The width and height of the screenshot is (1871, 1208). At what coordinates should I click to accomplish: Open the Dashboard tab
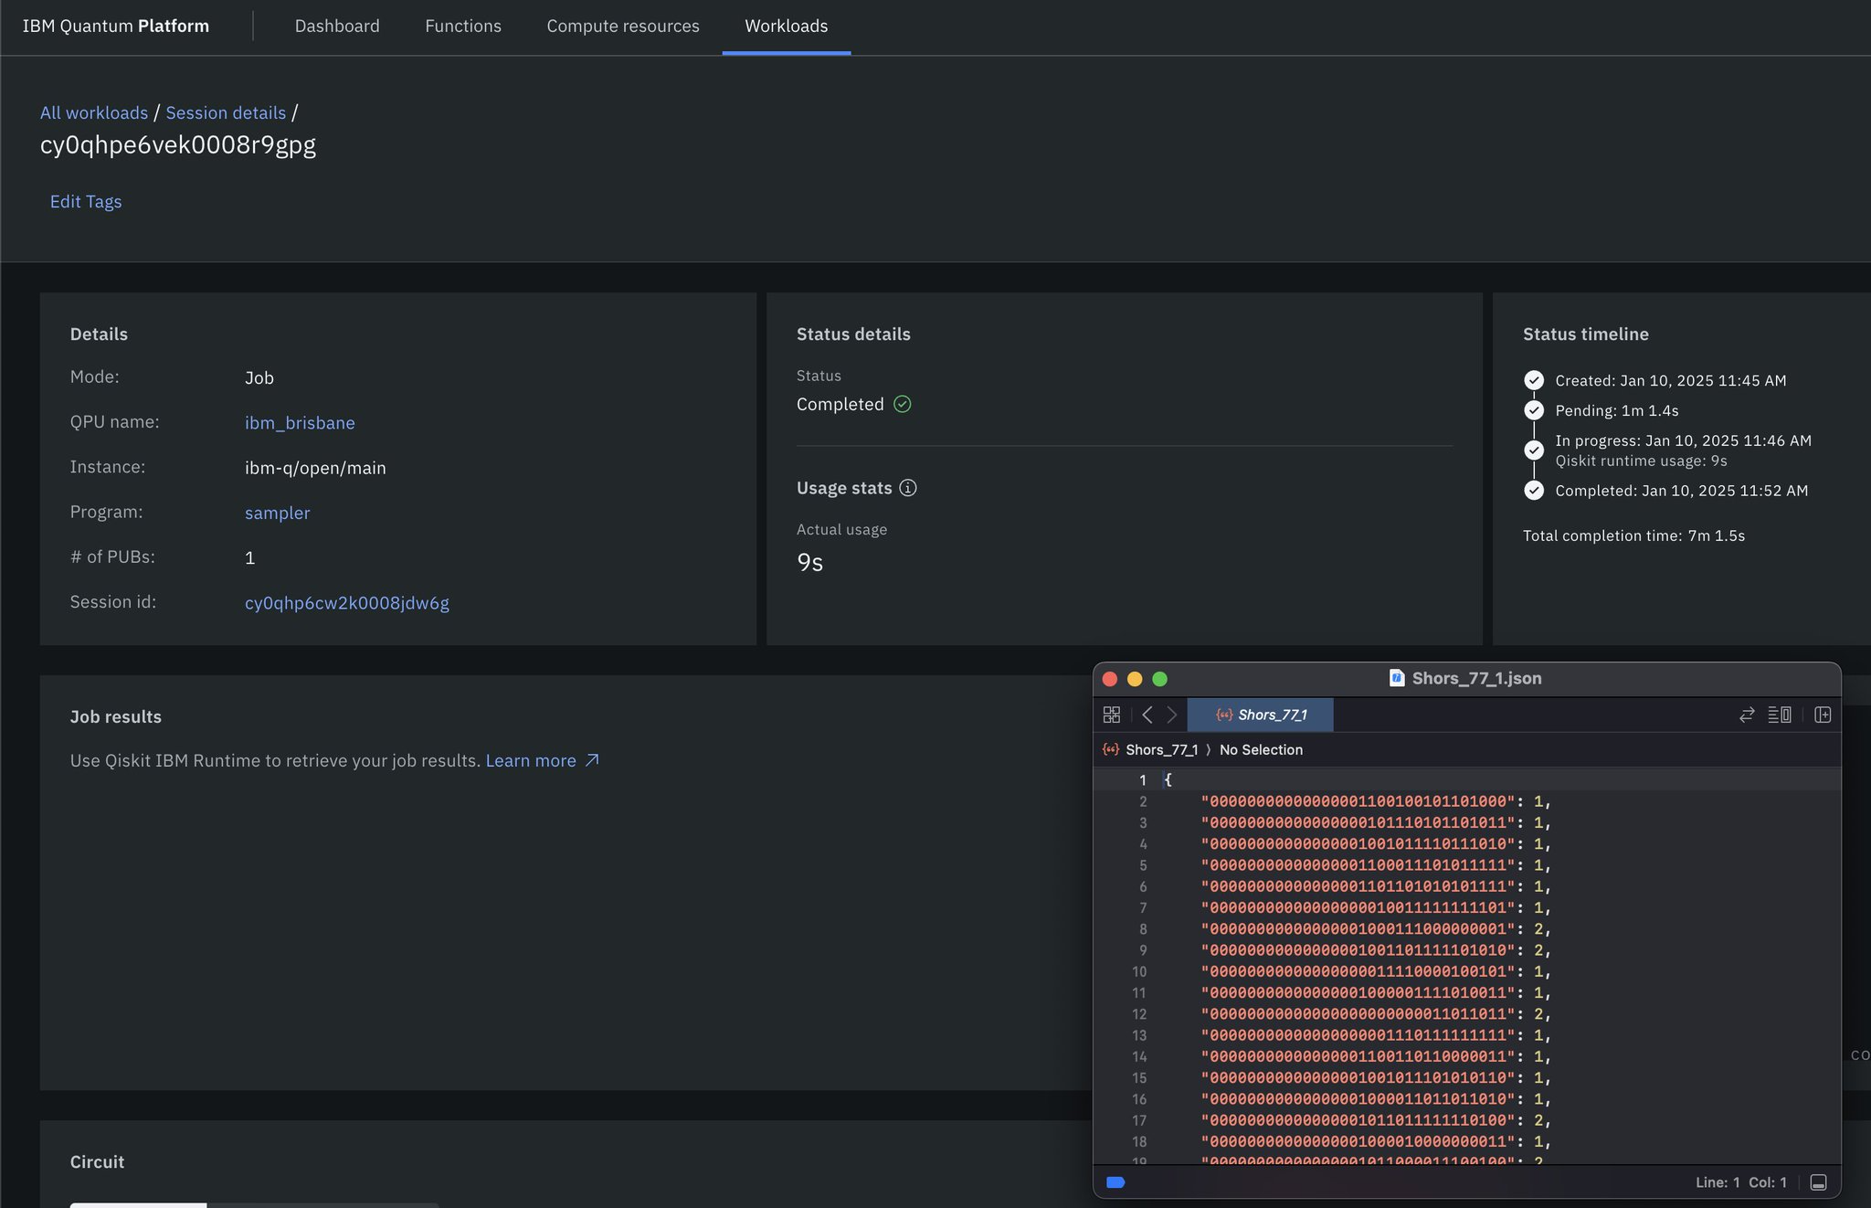(337, 26)
